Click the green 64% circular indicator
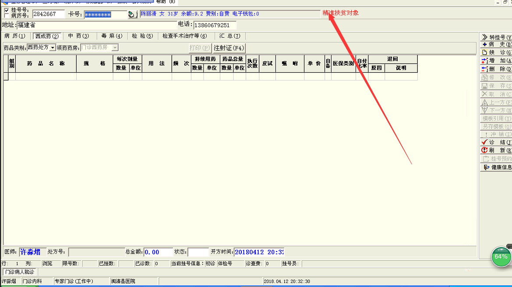Image resolution: width=512 pixels, height=287 pixels. [x=501, y=257]
